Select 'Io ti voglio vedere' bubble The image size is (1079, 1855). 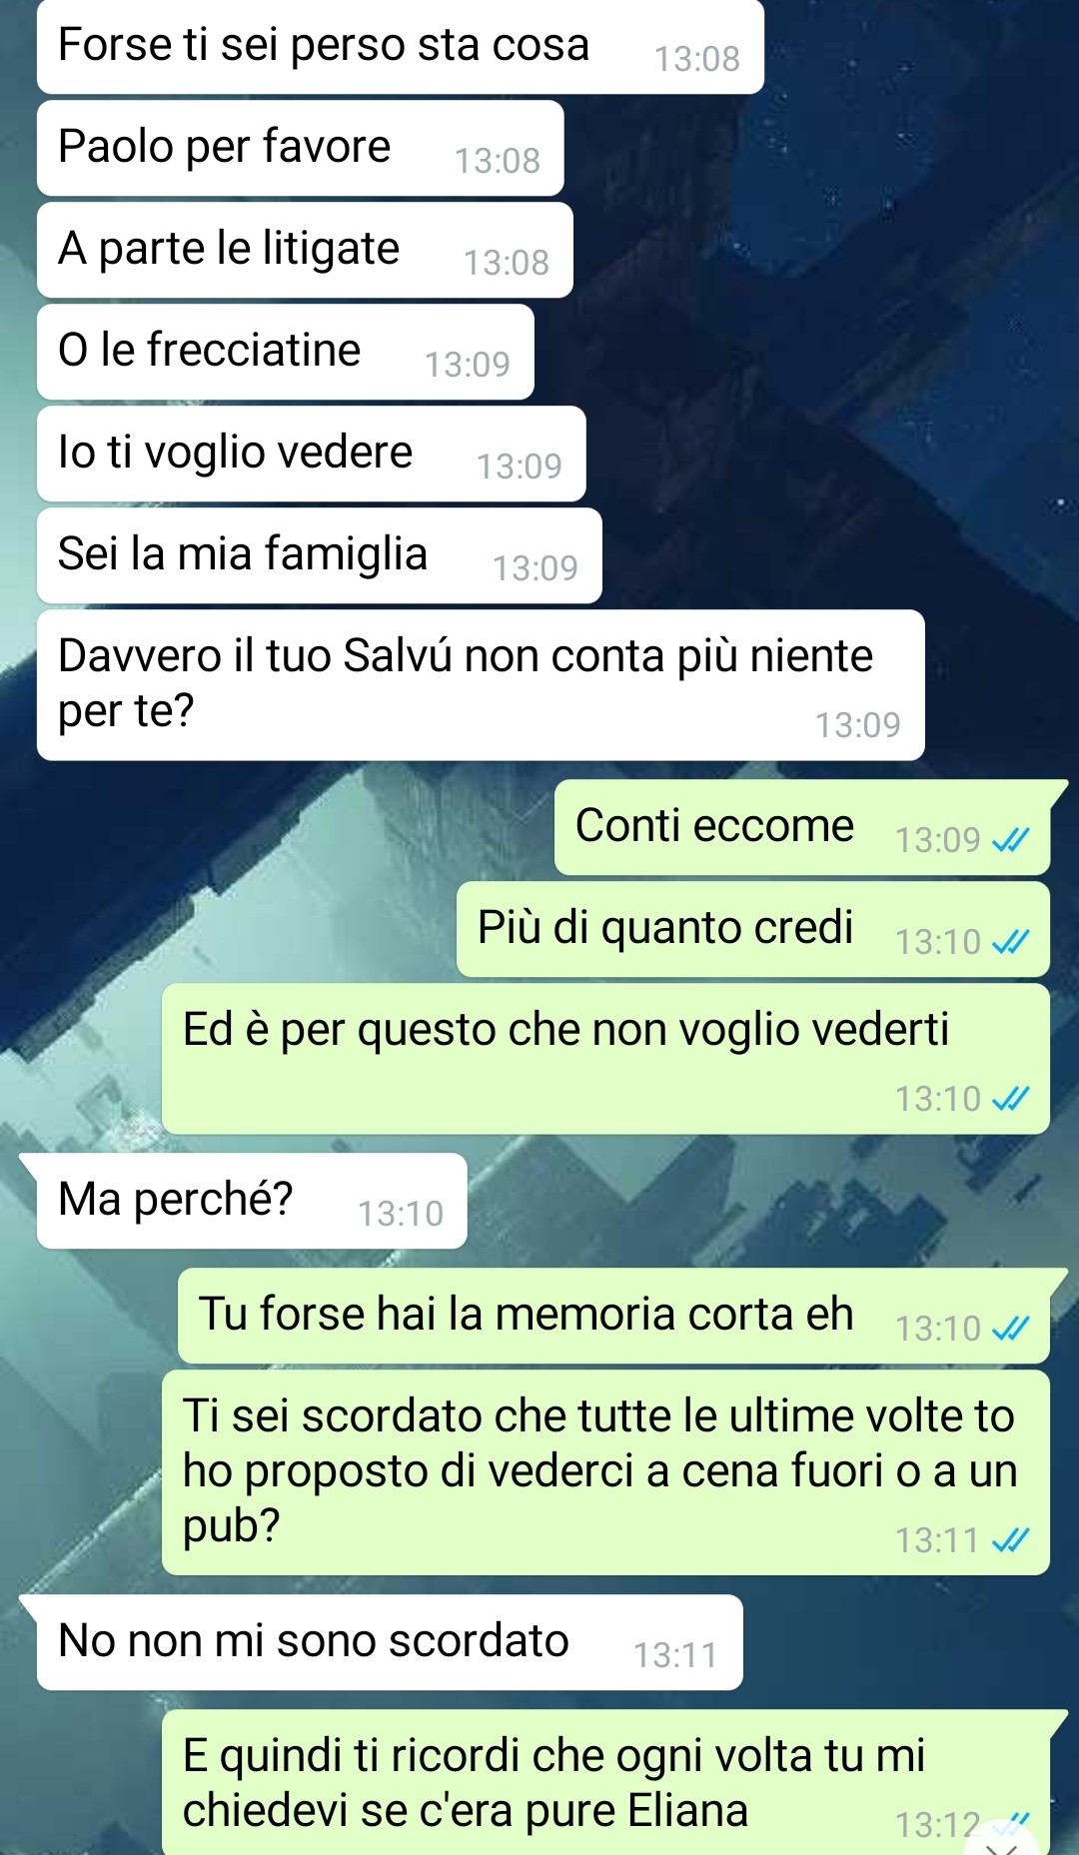point(312,454)
